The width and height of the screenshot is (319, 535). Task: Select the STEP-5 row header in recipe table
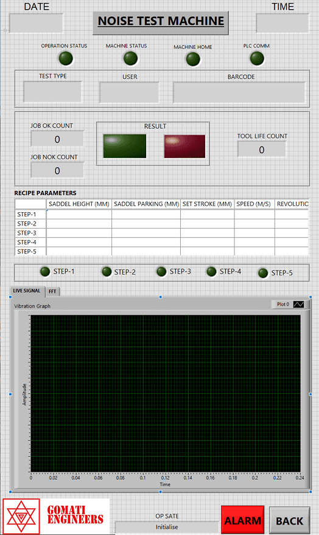[x=30, y=251]
